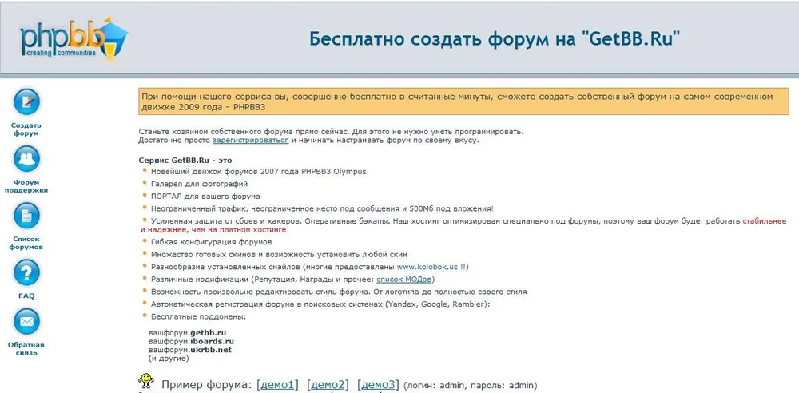Click the Автоматическая регистрация форума item
The height and width of the screenshot is (393, 799).
(x=320, y=304)
